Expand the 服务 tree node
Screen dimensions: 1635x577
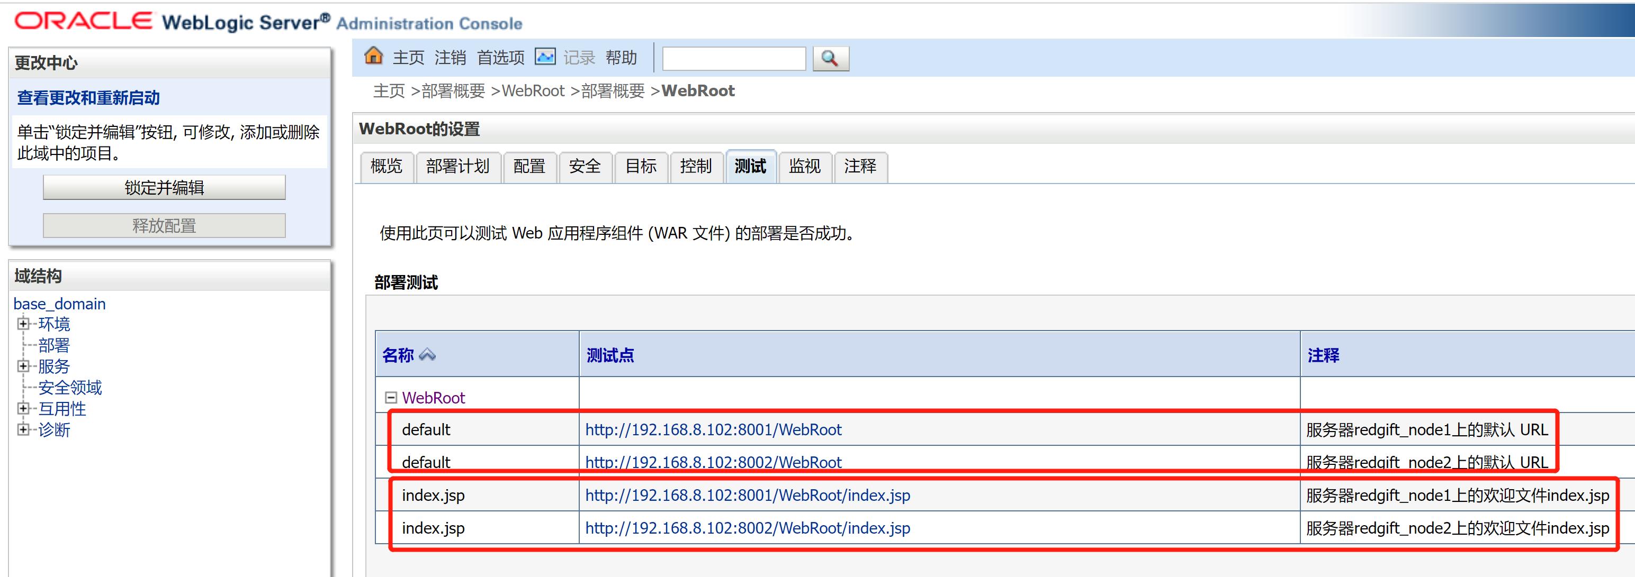pos(23,366)
